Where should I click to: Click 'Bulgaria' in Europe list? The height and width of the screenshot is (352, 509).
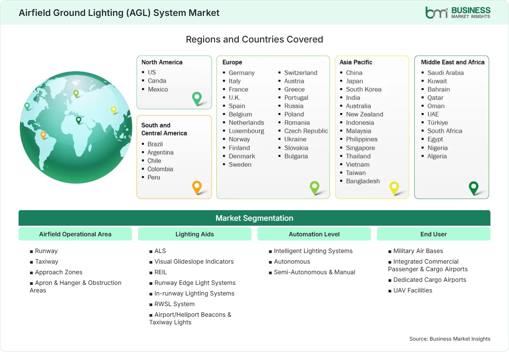click(x=296, y=156)
